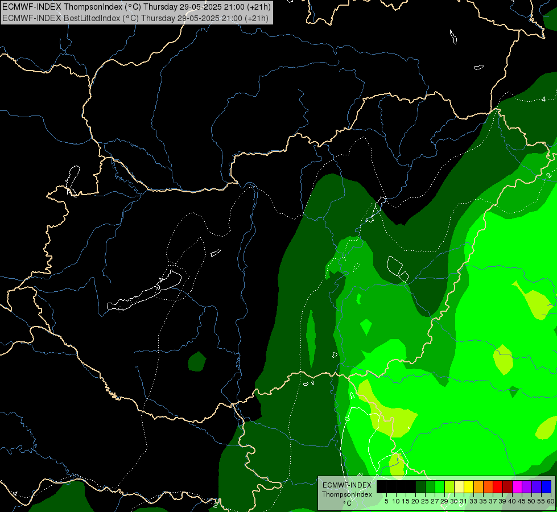Click the '°C' unit in the legend
Screen dimensions: 557x512
click(x=347, y=503)
